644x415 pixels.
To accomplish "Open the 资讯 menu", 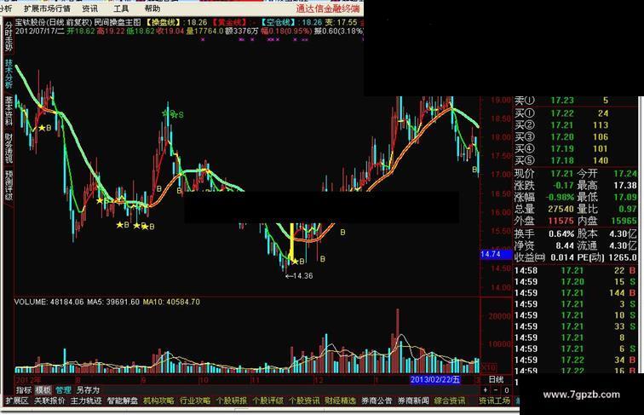I will [89, 9].
